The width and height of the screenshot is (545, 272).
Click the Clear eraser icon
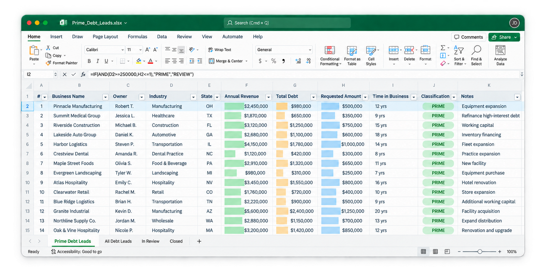443,63
